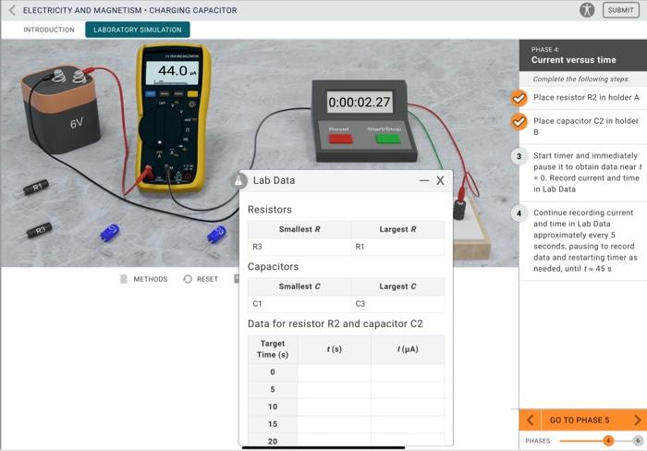This screenshot has height=451, width=647.
Task: Select the right blue capacitor near Lab Data
Action: 216,235
